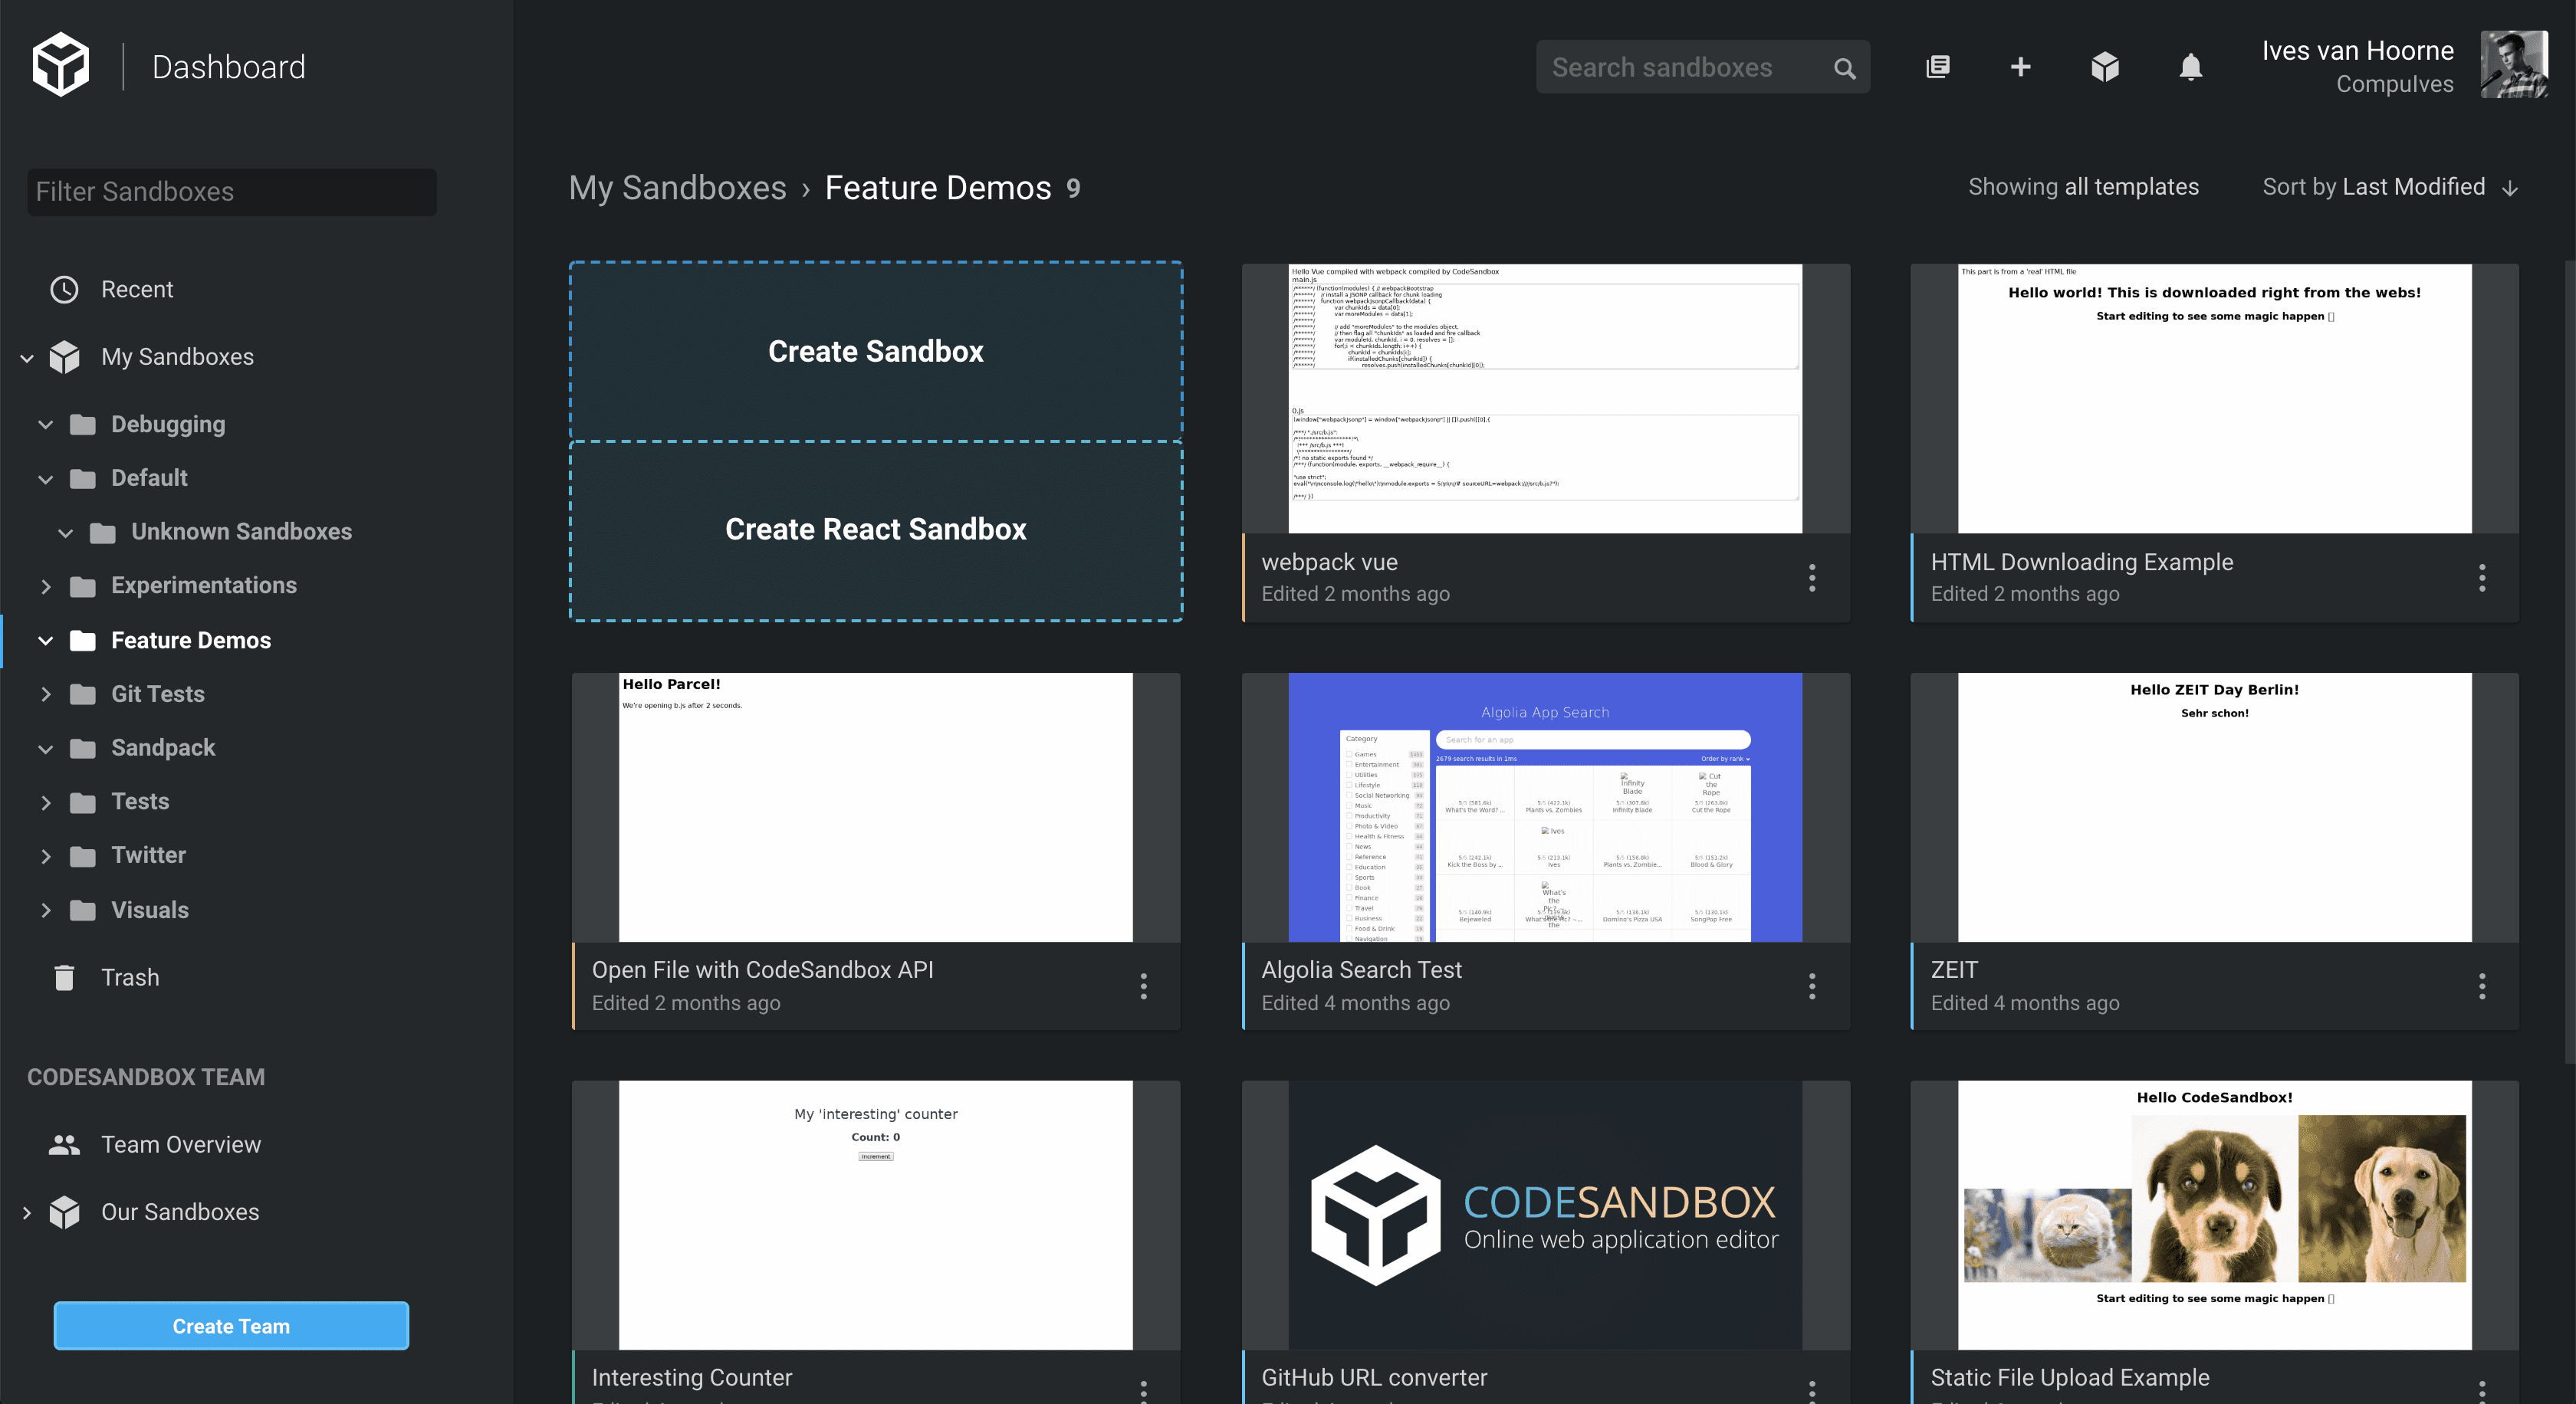This screenshot has width=2576, height=1404.
Task: Open Trash in the sidebar
Action: point(129,977)
